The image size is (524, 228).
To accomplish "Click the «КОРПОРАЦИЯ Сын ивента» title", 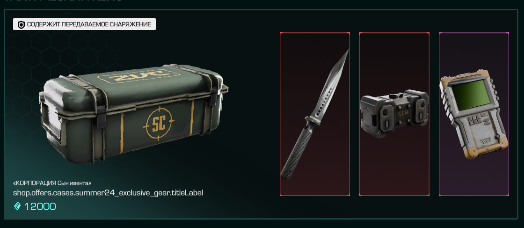I will [x=52, y=183].
